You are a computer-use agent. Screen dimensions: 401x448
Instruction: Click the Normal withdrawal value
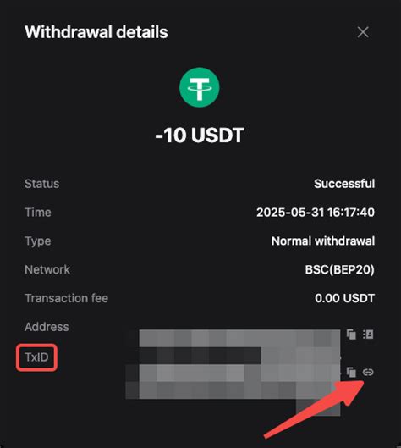pos(323,241)
